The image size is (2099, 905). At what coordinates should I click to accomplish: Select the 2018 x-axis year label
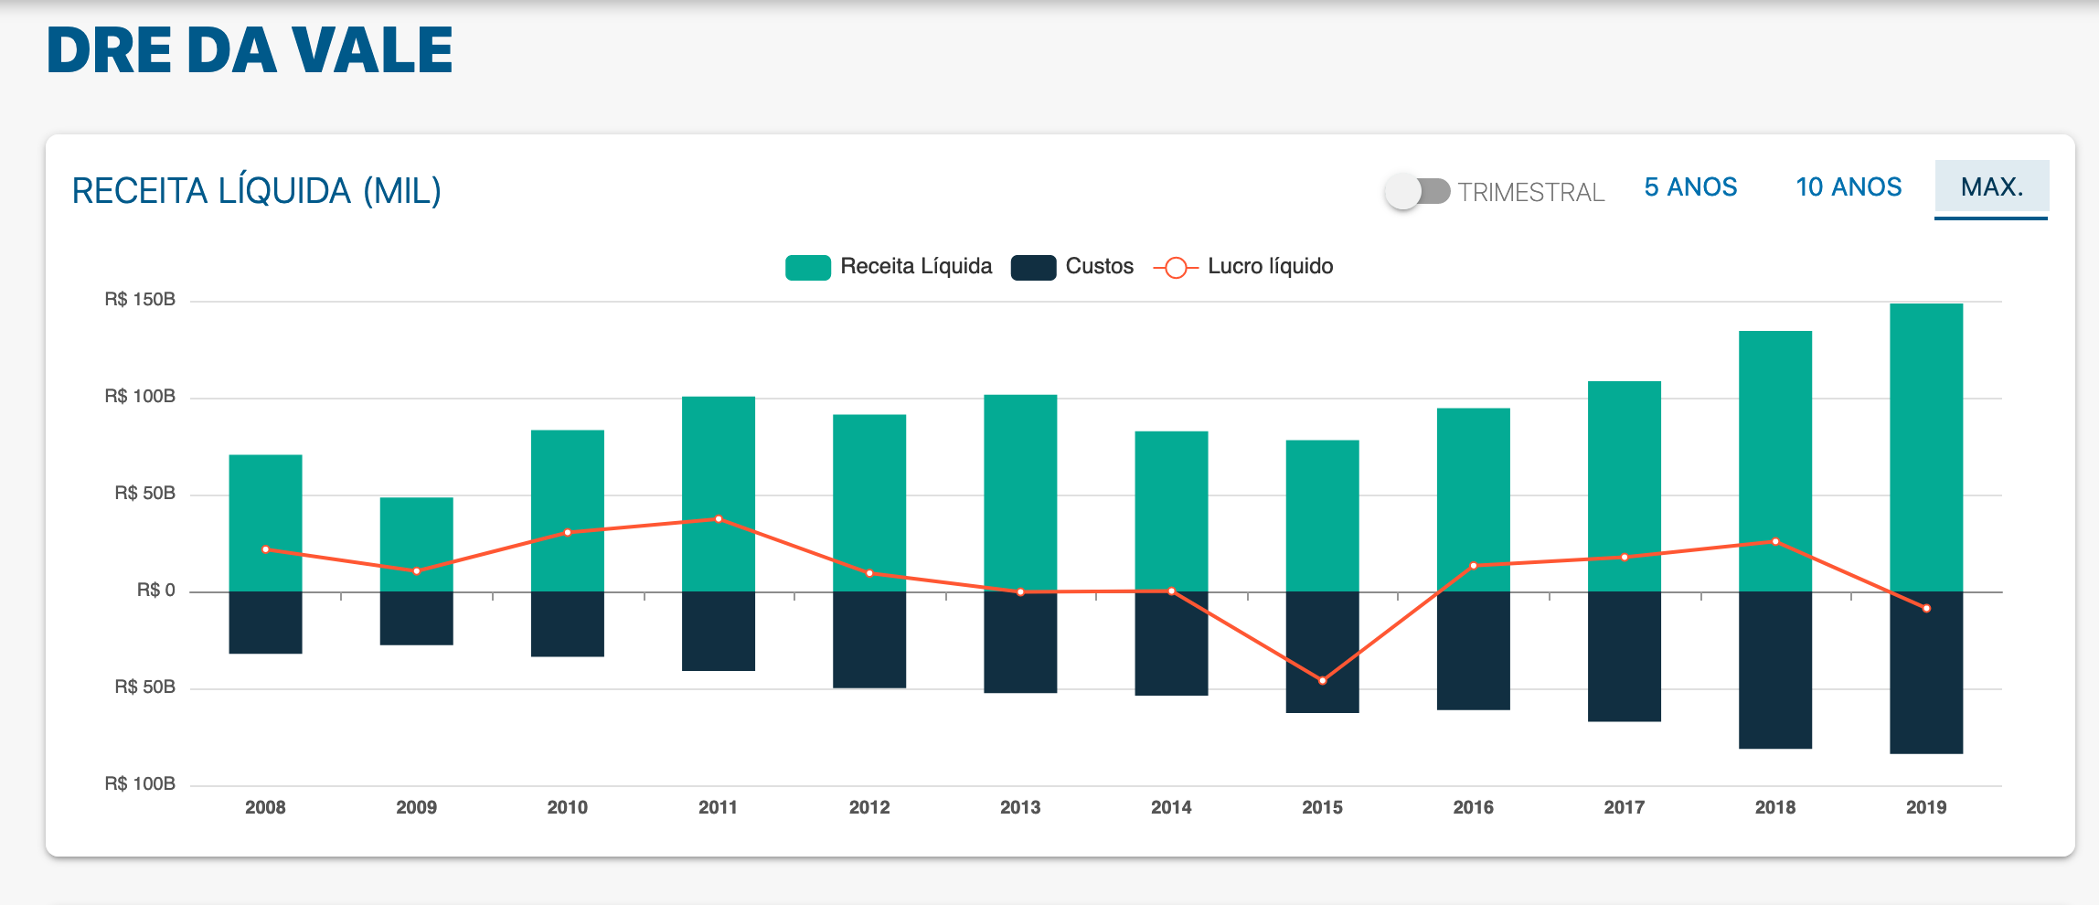coord(1775,807)
